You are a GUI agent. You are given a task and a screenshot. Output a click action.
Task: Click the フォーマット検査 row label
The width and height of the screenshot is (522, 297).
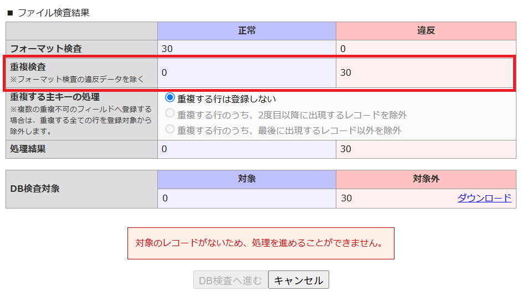(45, 49)
